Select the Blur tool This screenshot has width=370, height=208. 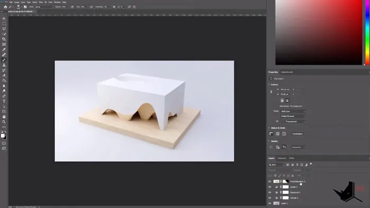click(4, 86)
